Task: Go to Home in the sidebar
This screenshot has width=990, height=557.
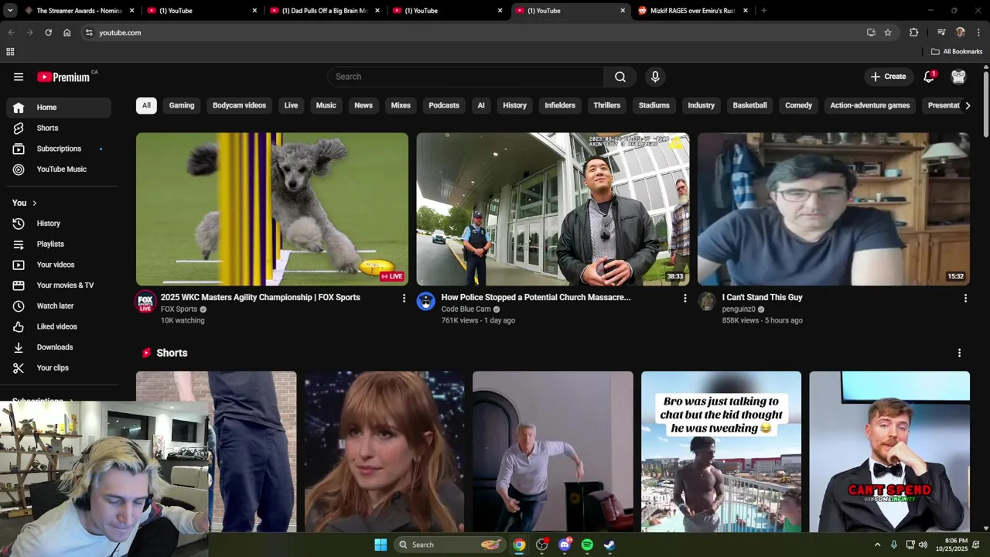Action: tap(58, 108)
